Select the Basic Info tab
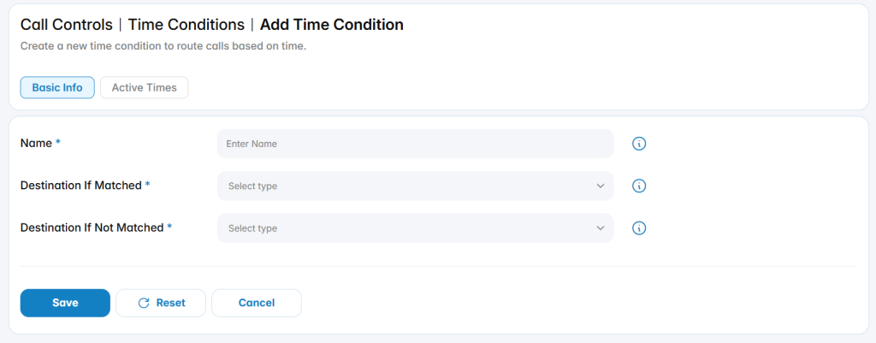This screenshot has height=343, width=876. click(x=57, y=88)
